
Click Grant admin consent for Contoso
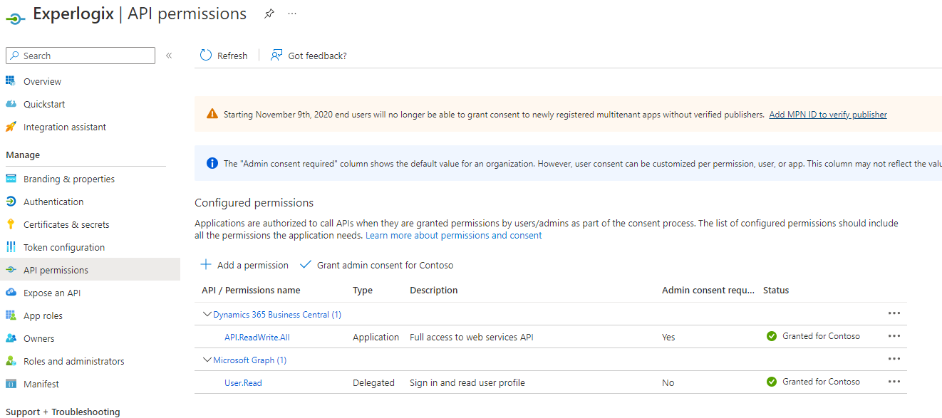click(x=376, y=265)
